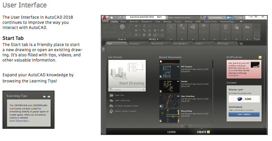
Task: Select the Move tool in Modify panel
Action: point(144,26)
